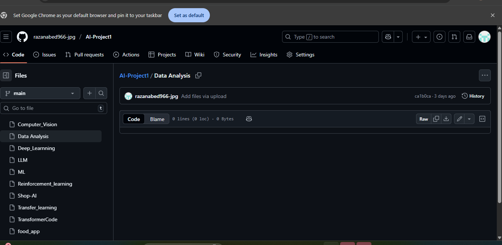Expand the Copilot dropdown arrow in header
502x245 pixels.
399,37
